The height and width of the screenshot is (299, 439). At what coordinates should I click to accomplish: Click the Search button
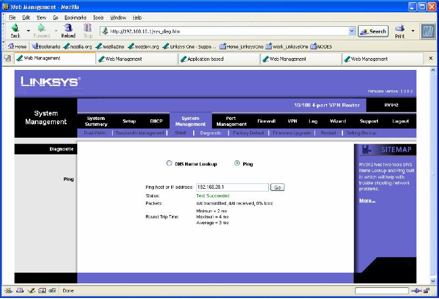coord(373,31)
